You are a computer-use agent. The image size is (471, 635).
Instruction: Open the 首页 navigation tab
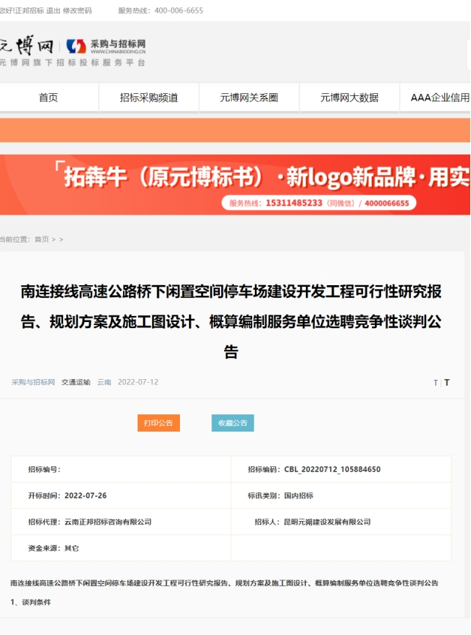pyautogui.click(x=49, y=98)
